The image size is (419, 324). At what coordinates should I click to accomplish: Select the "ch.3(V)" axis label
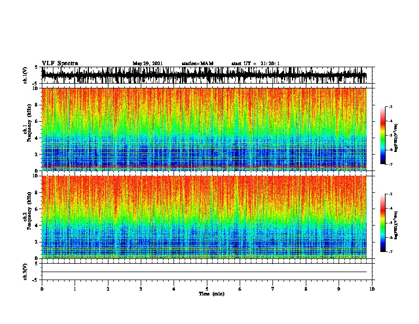tap(25, 272)
